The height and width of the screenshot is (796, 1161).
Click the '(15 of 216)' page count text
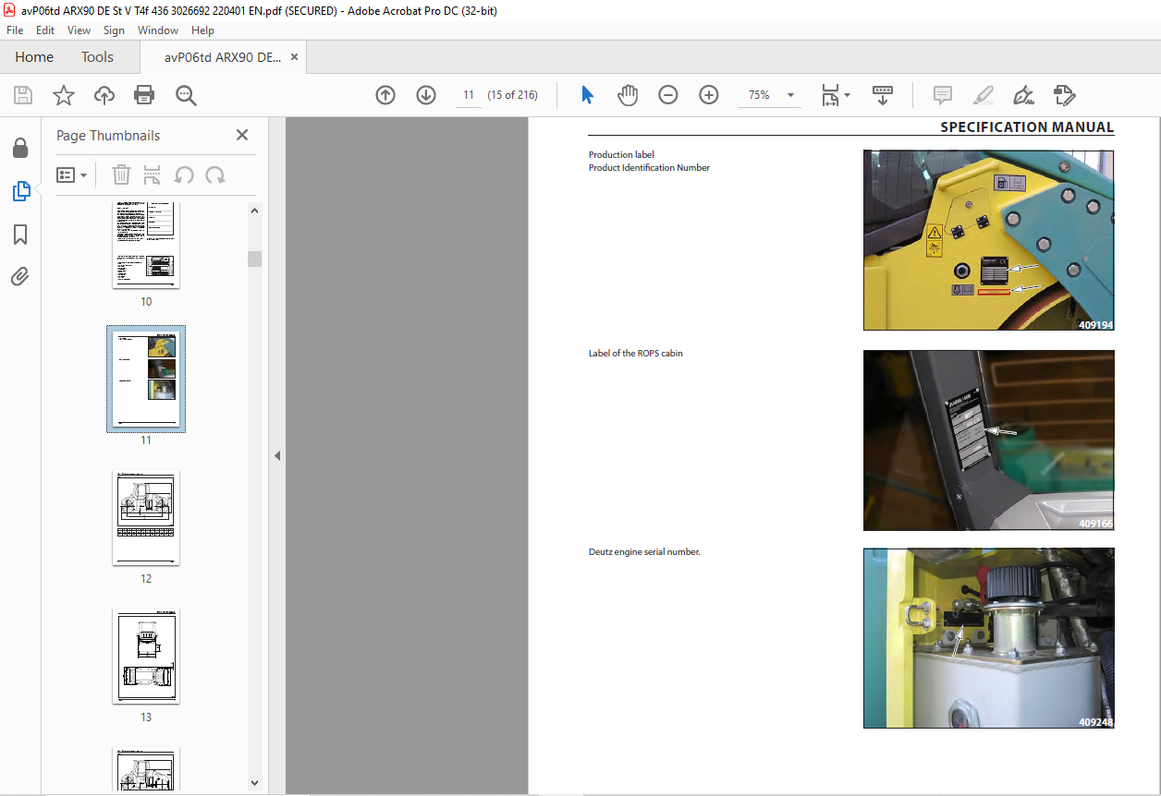513,95
